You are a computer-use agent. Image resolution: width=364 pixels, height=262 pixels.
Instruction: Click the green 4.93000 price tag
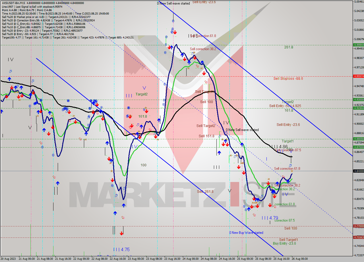coord(358,99)
